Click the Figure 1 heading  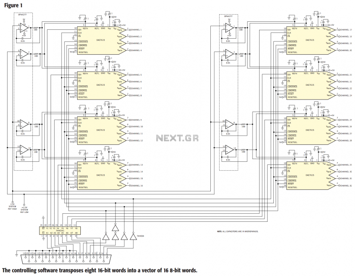(13, 5)
